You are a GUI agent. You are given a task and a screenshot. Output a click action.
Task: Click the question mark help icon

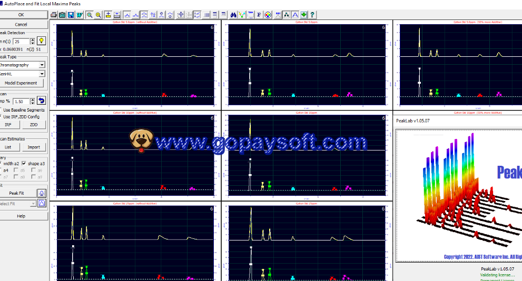pos(312,15)
